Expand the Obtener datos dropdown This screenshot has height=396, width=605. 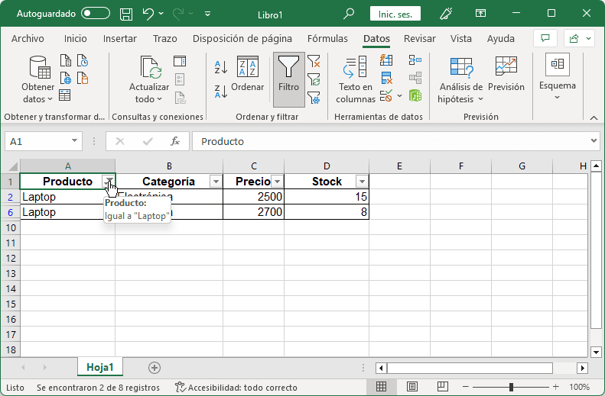(37, 99)
